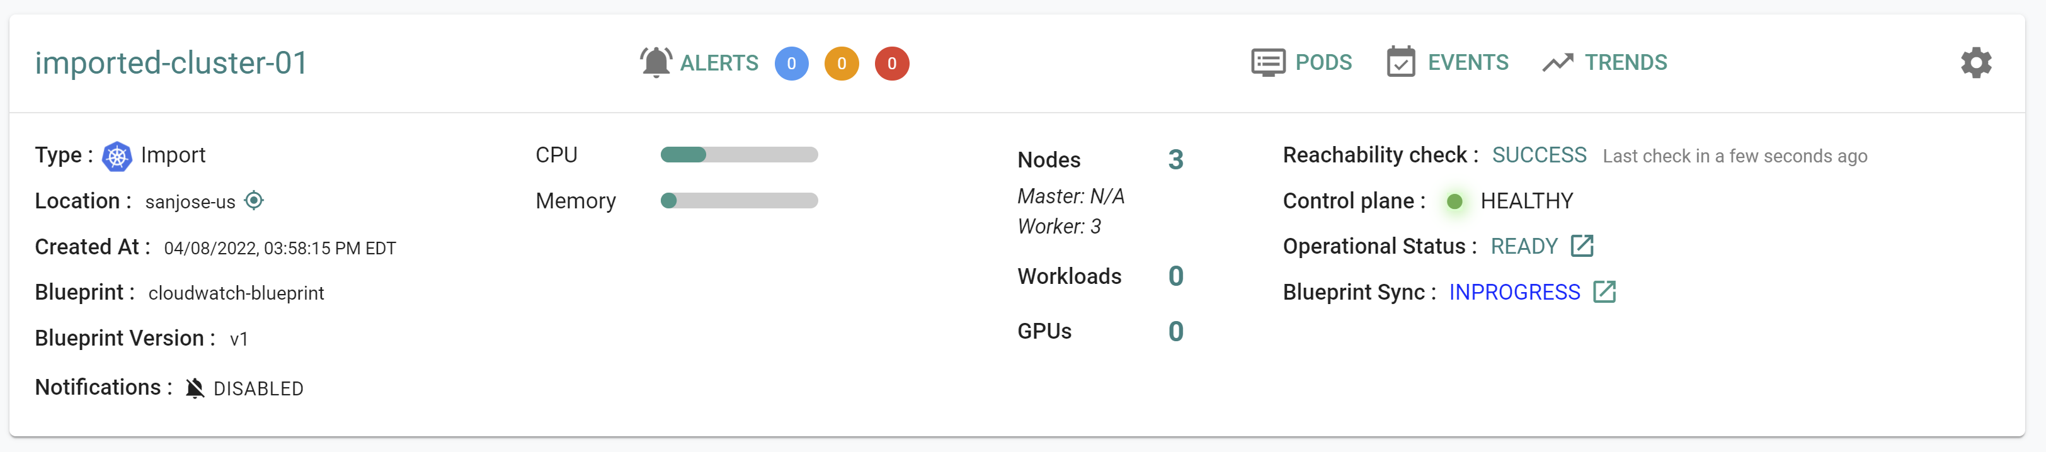This screenshot has width=2046, height=452.
Task: Open the TRENDS view
Action: [x=1626, y=62]
